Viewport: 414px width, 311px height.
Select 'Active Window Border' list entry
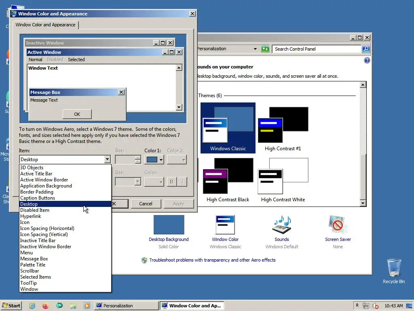65,180
